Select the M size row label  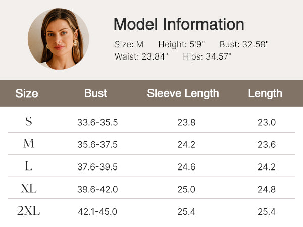(29, 144)
